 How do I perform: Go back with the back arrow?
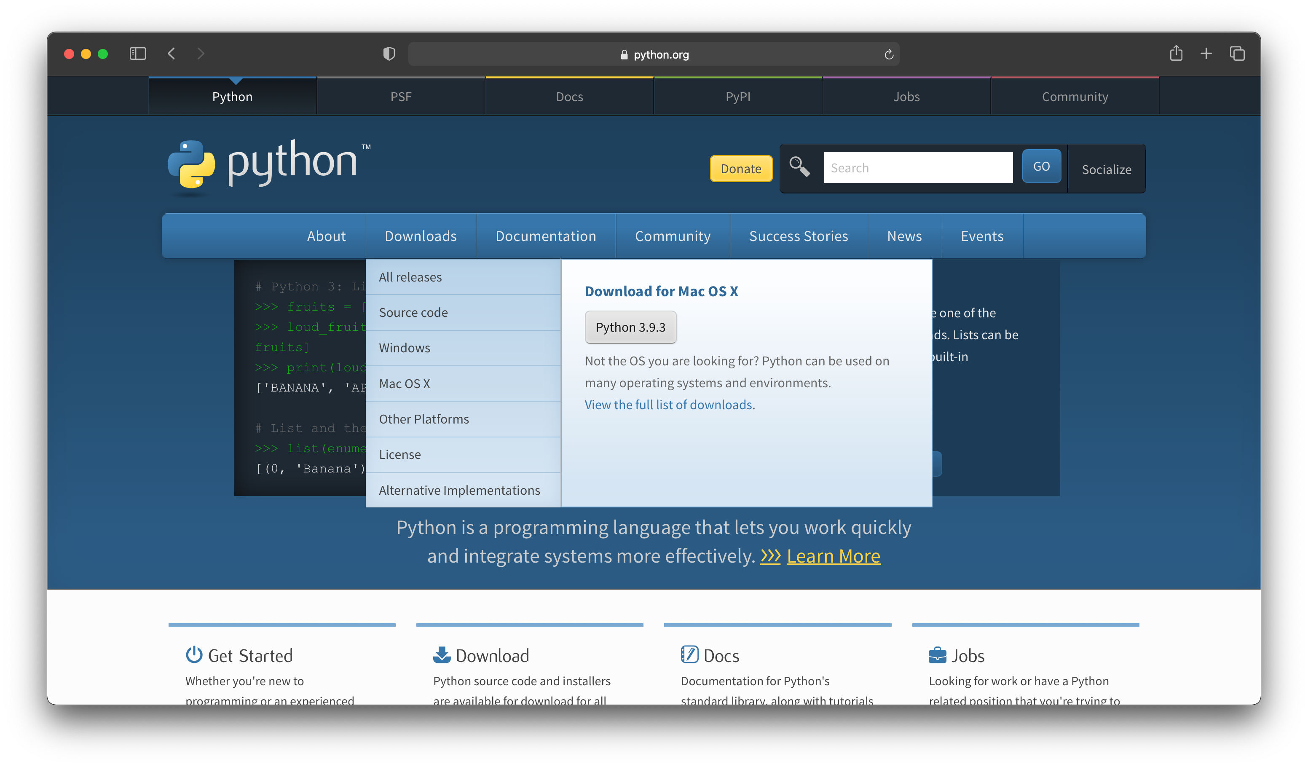(171, 54)
